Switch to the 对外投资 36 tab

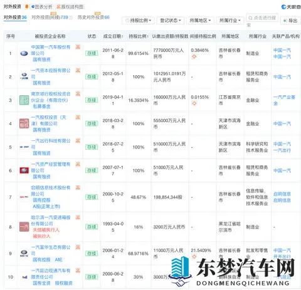(x=15, y=17)
